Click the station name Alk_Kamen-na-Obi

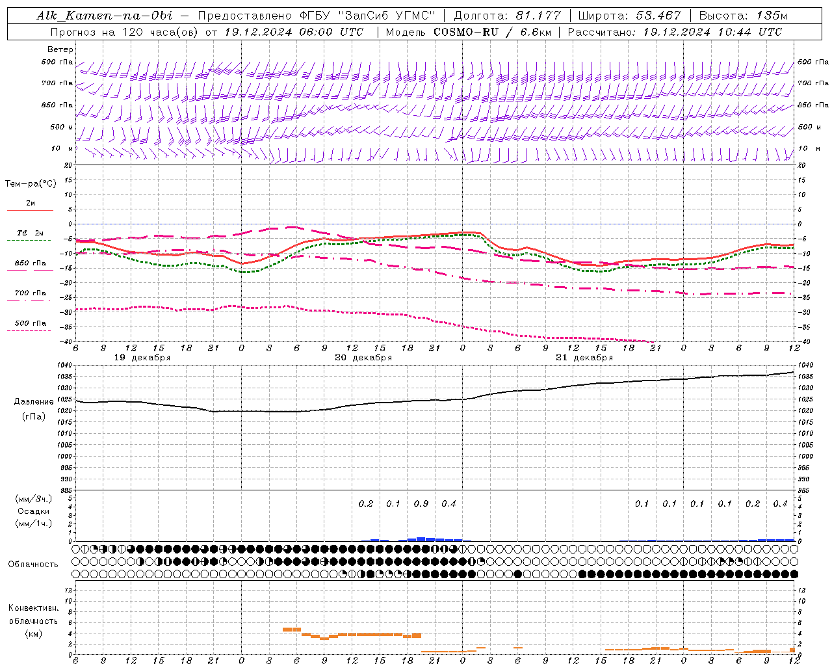coord(105,16)
